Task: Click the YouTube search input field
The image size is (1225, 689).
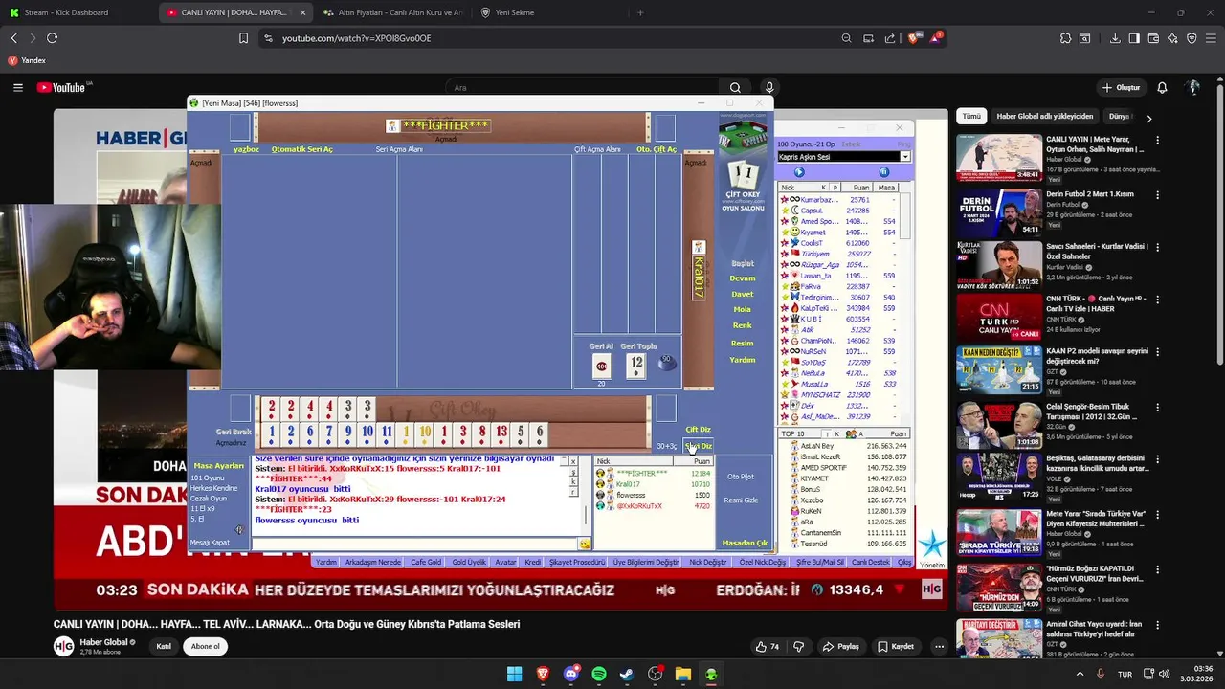Action: coord(583,87)
